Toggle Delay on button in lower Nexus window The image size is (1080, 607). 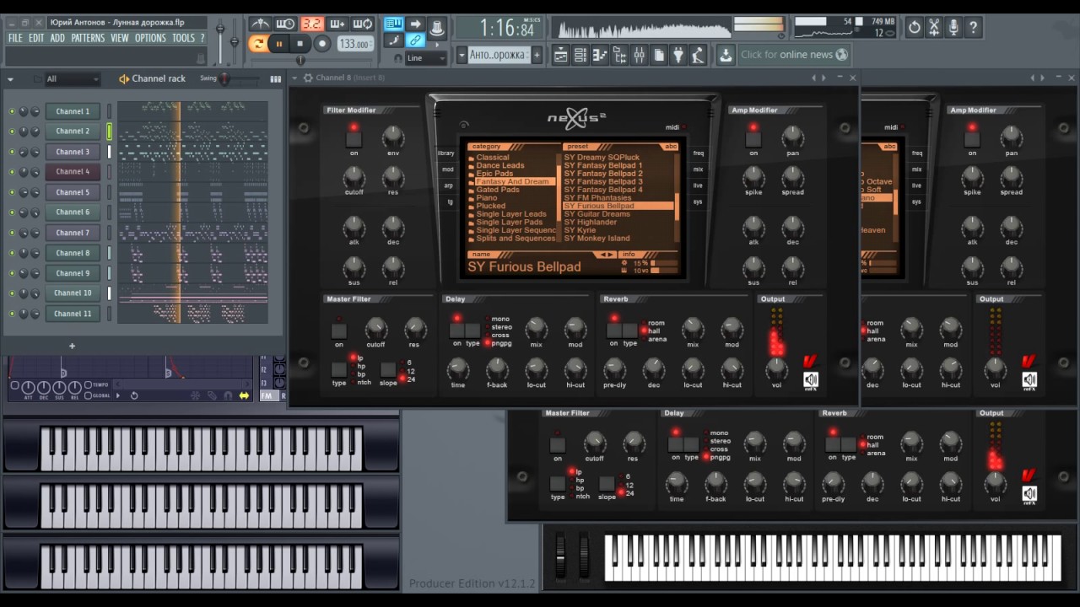676,444
